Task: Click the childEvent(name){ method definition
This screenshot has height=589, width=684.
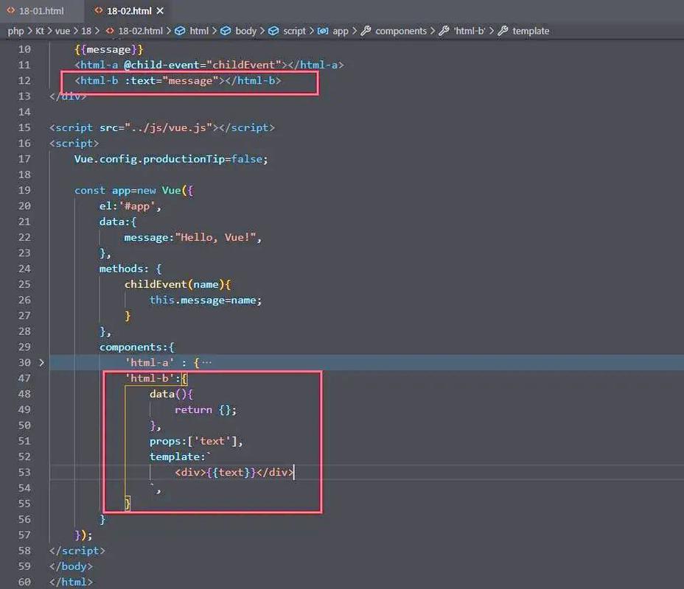Action: pyautogui.click(x=178, y=284)
